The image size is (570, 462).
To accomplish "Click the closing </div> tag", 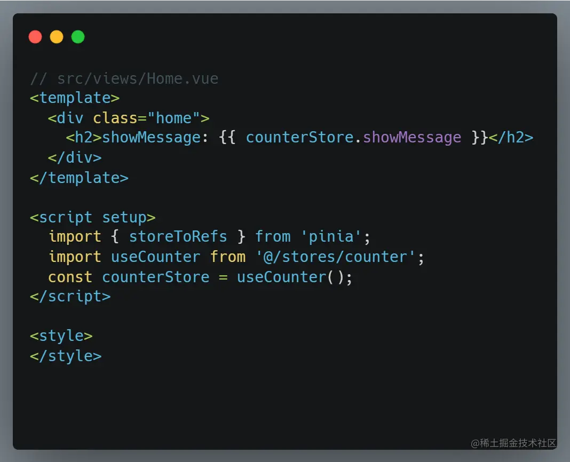I will pyautogui.click(x=75, y=158).
